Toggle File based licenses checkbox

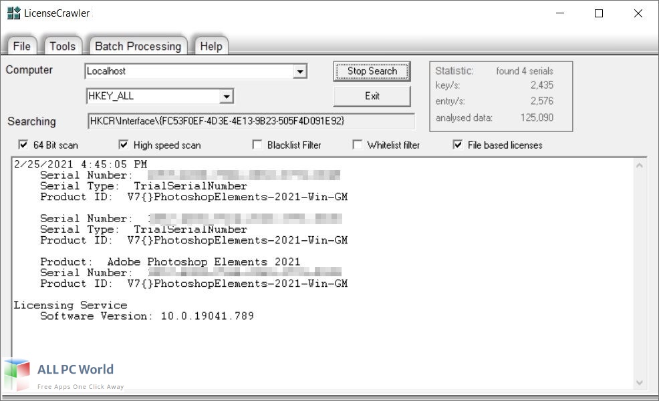click(458, 145)
